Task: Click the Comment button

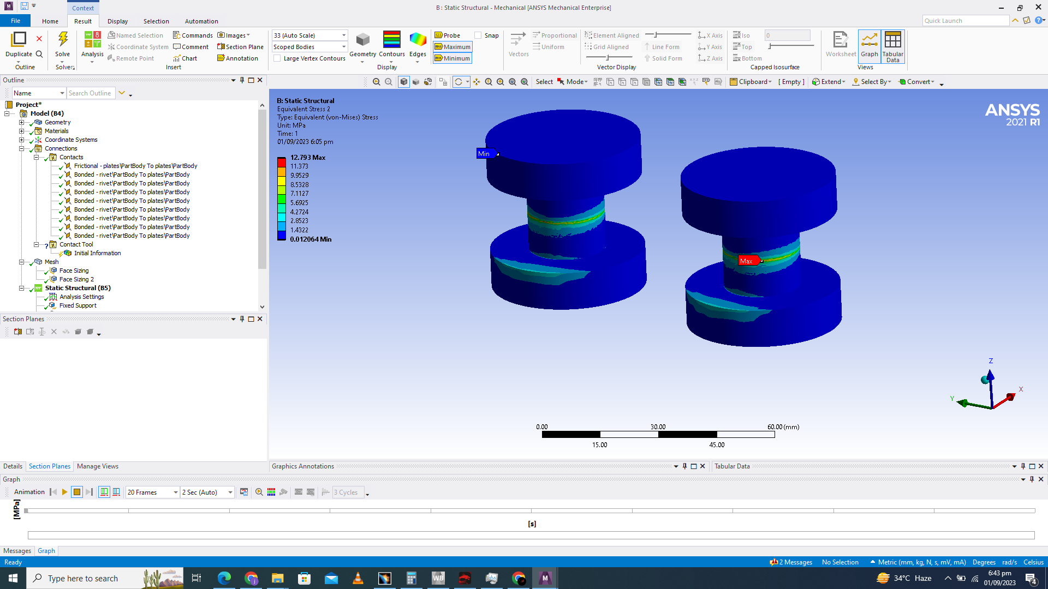Action: (190, 47)
